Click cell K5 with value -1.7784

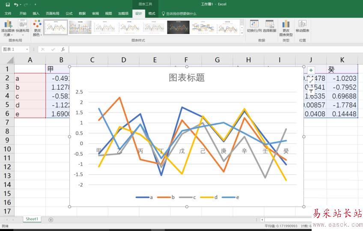pos(342,105)
